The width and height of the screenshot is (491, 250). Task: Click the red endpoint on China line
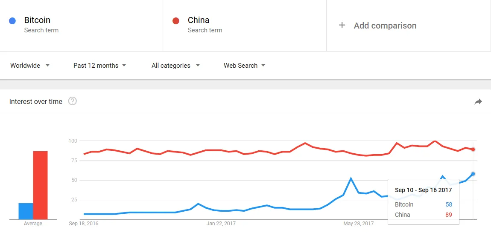tap(473, 149)
